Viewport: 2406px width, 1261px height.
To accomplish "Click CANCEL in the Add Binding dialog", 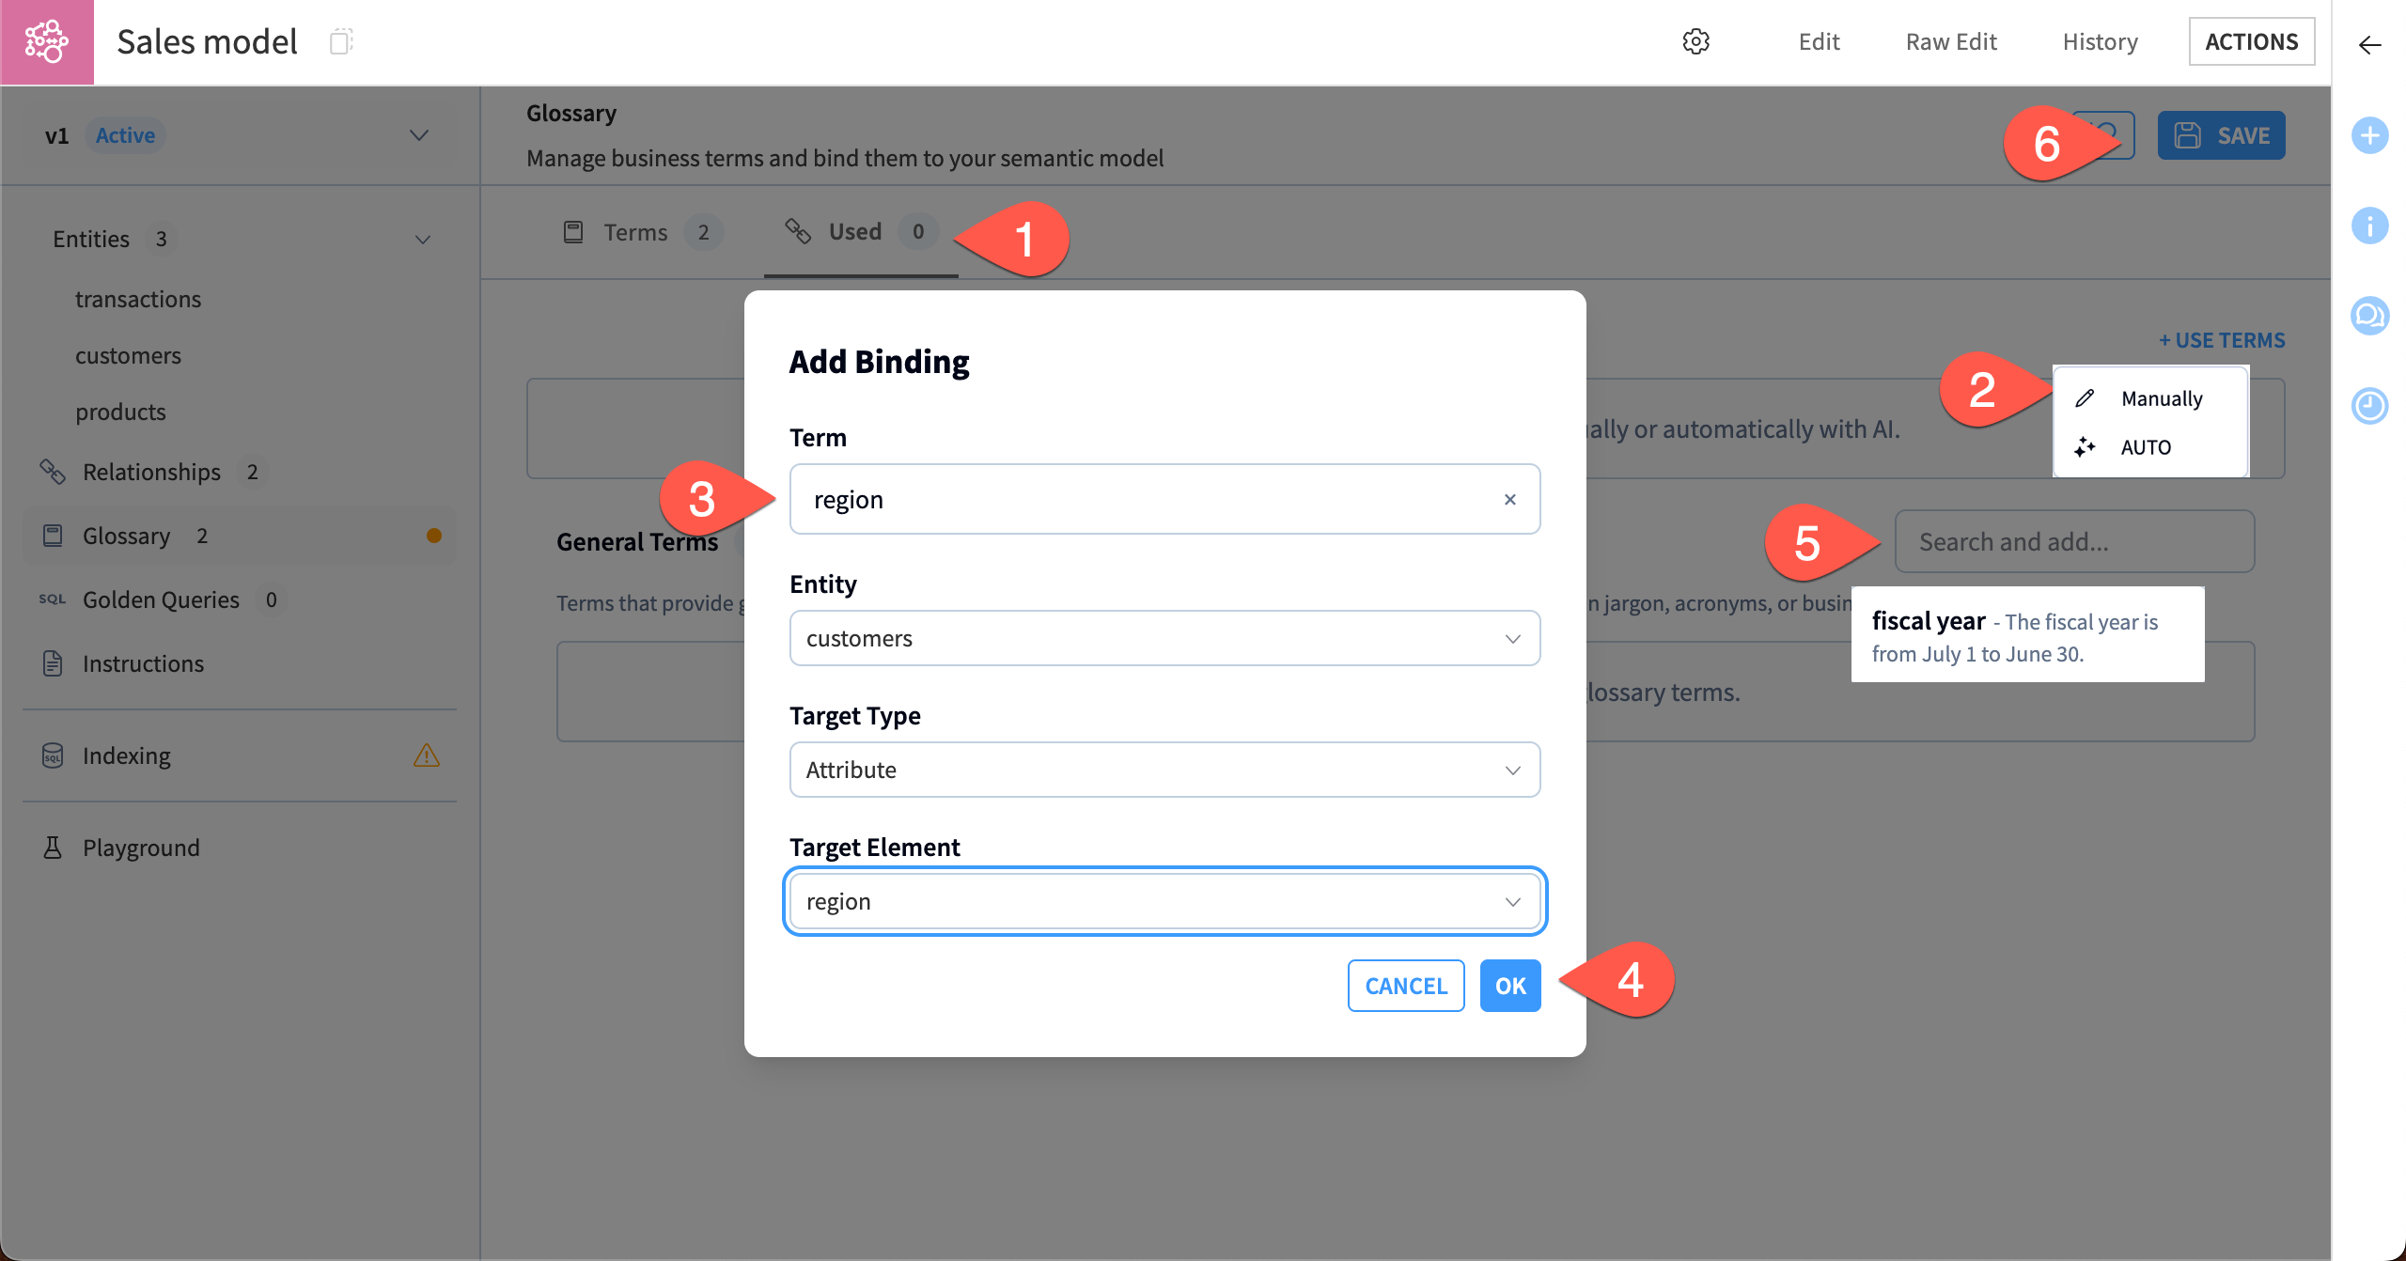I will pos(1405,986).
